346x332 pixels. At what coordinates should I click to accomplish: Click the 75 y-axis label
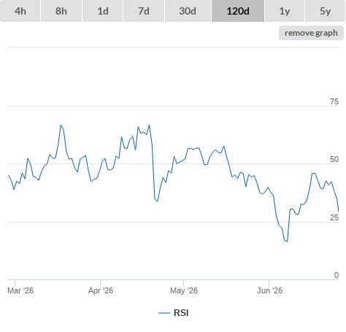tap(334, 101)
